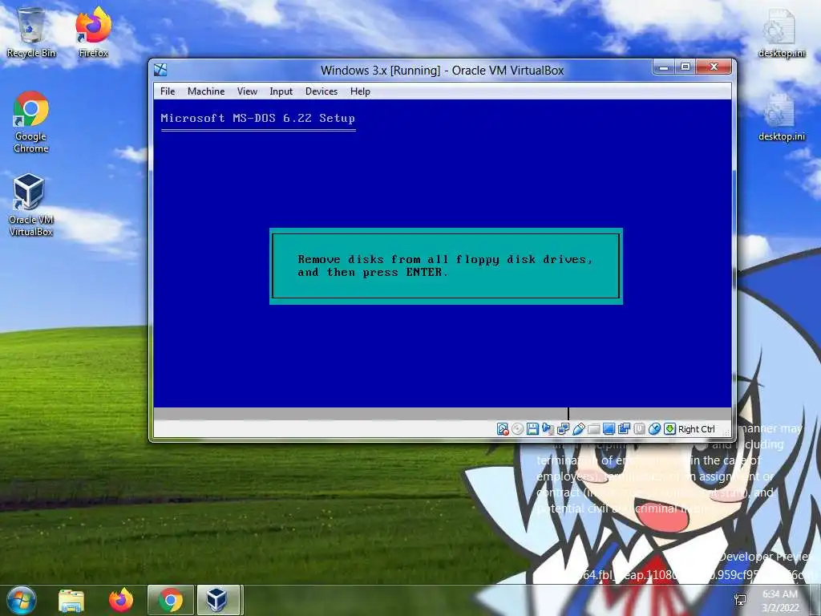Select the Recycle Bin desktop icon
Screen dimensions: 821x616
pyautogui.click(x=31, y=32)
